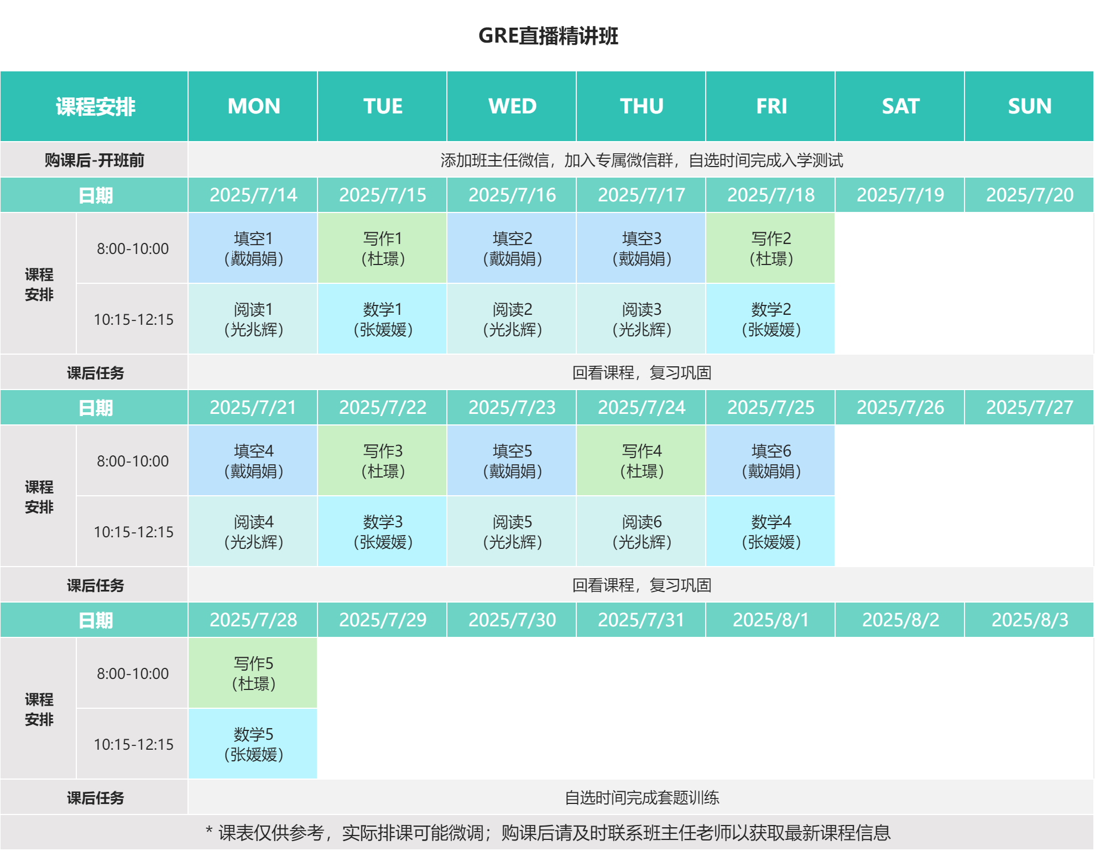Viewport: 1095px width, 851px height.
Task: Click the text 自选时间完成套题训练
Action: point(642,798)
